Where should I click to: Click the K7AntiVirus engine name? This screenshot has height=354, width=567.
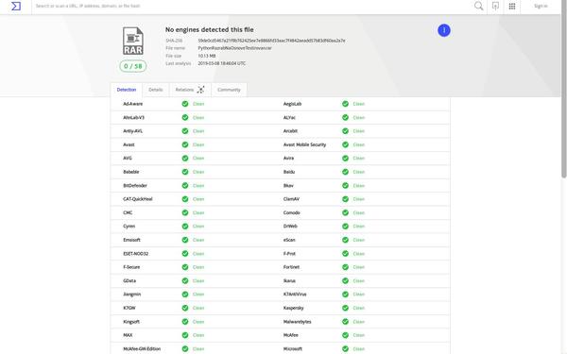tap(295, 295)
